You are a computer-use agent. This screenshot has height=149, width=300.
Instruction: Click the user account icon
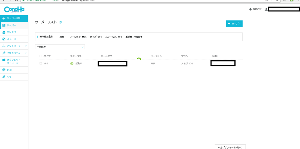(266, 9)
